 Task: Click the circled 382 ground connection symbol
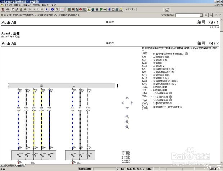click(x=145, y=108)
